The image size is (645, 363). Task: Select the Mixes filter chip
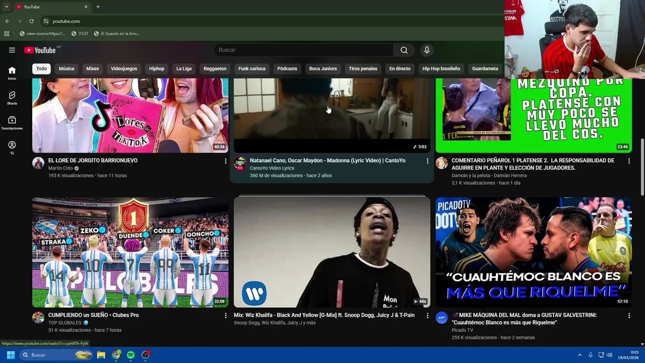coord(93,69)
